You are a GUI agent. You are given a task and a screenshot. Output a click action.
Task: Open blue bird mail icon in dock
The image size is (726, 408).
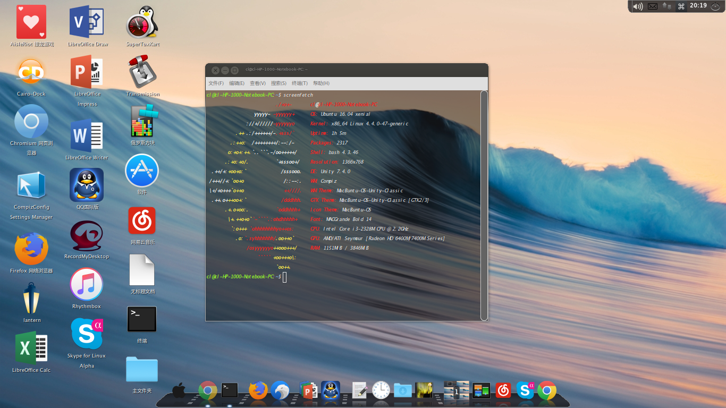(x=280, y=390)
